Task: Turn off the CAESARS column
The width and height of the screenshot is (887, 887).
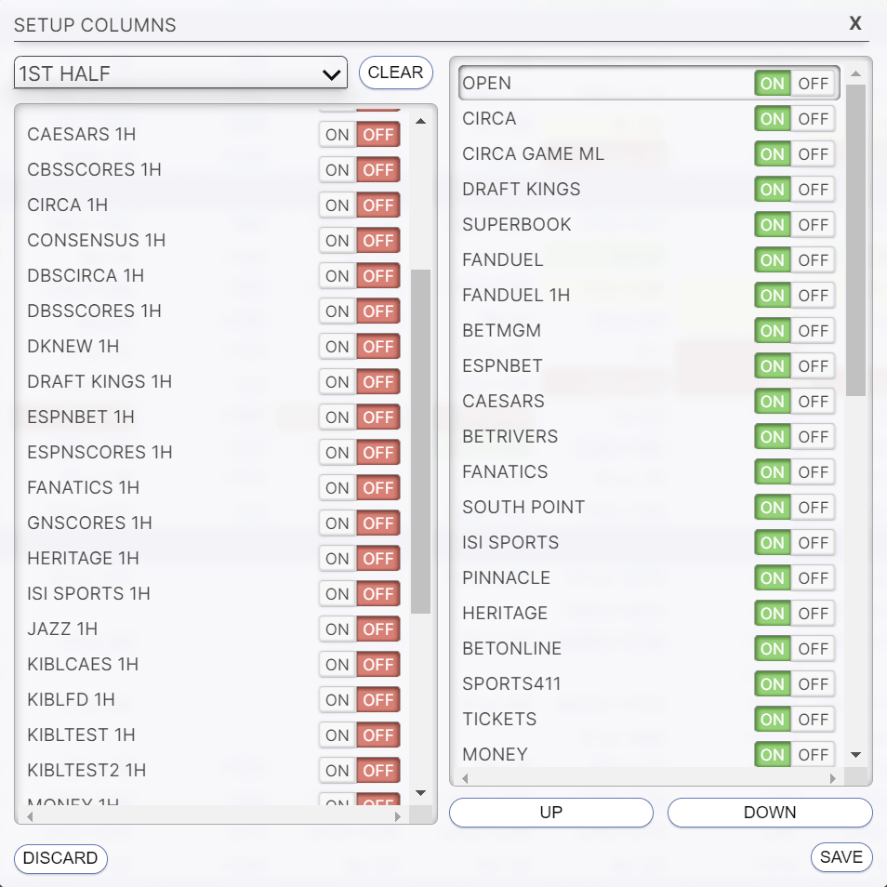Action: [x=813, y=402]
